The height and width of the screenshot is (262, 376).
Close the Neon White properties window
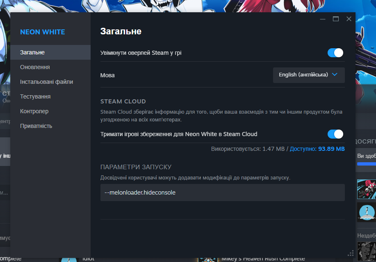pos(349,19)
